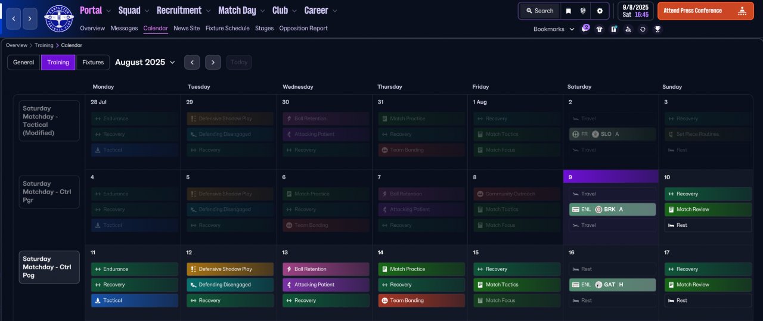Open Sunday 17 Match Review session
Viewport: 763px width, 321px height.
[x=708, y=285]
